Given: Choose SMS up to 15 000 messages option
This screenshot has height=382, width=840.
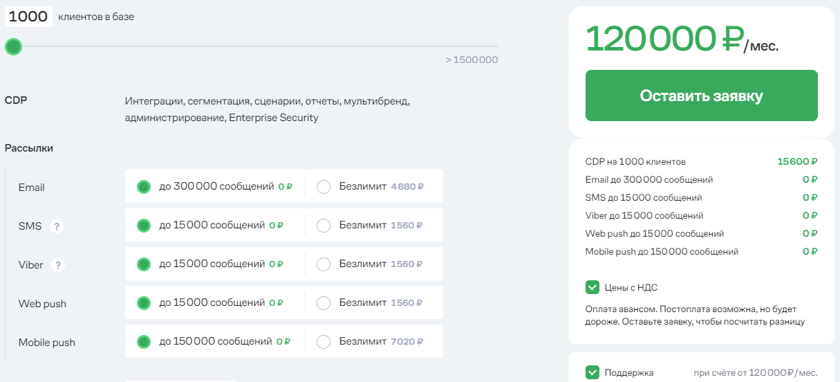Looking at the screenshot, I should (144, 226).
